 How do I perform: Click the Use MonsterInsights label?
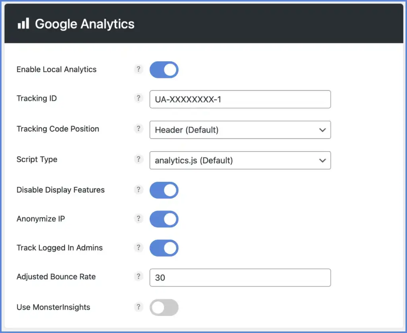point(53,307)
